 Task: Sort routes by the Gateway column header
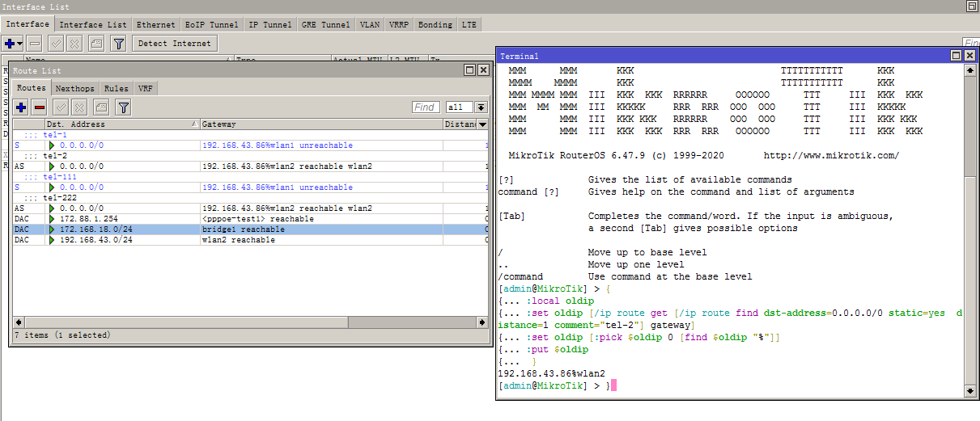pos(320,124)
